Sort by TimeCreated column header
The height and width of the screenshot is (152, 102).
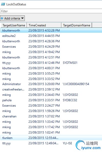pyautogui.click(x=44, y=25)
